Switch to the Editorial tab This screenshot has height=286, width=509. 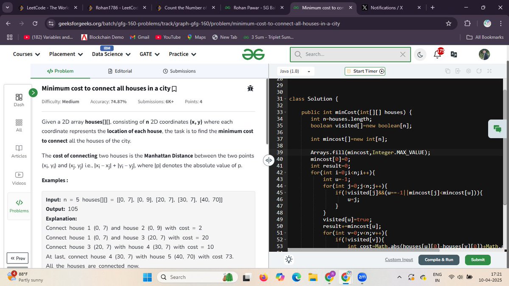pos(120,71)
